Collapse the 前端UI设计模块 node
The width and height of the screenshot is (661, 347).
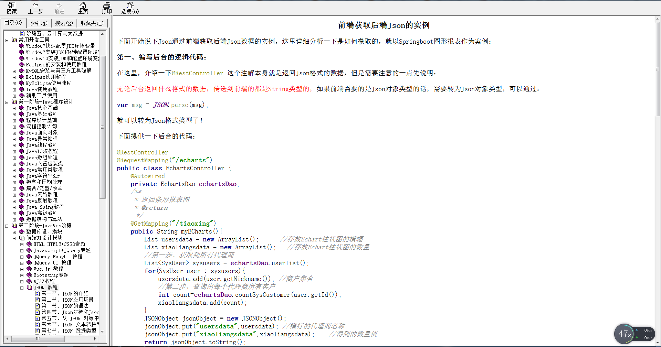pos(14,238)
